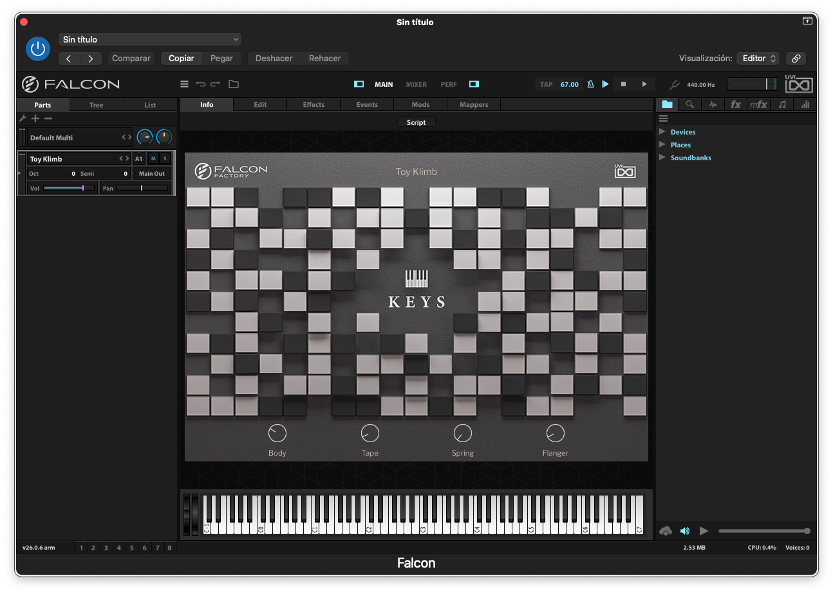
Task: Click Toy Klimb program preset arrows
Action: click(x=124, y=158)
